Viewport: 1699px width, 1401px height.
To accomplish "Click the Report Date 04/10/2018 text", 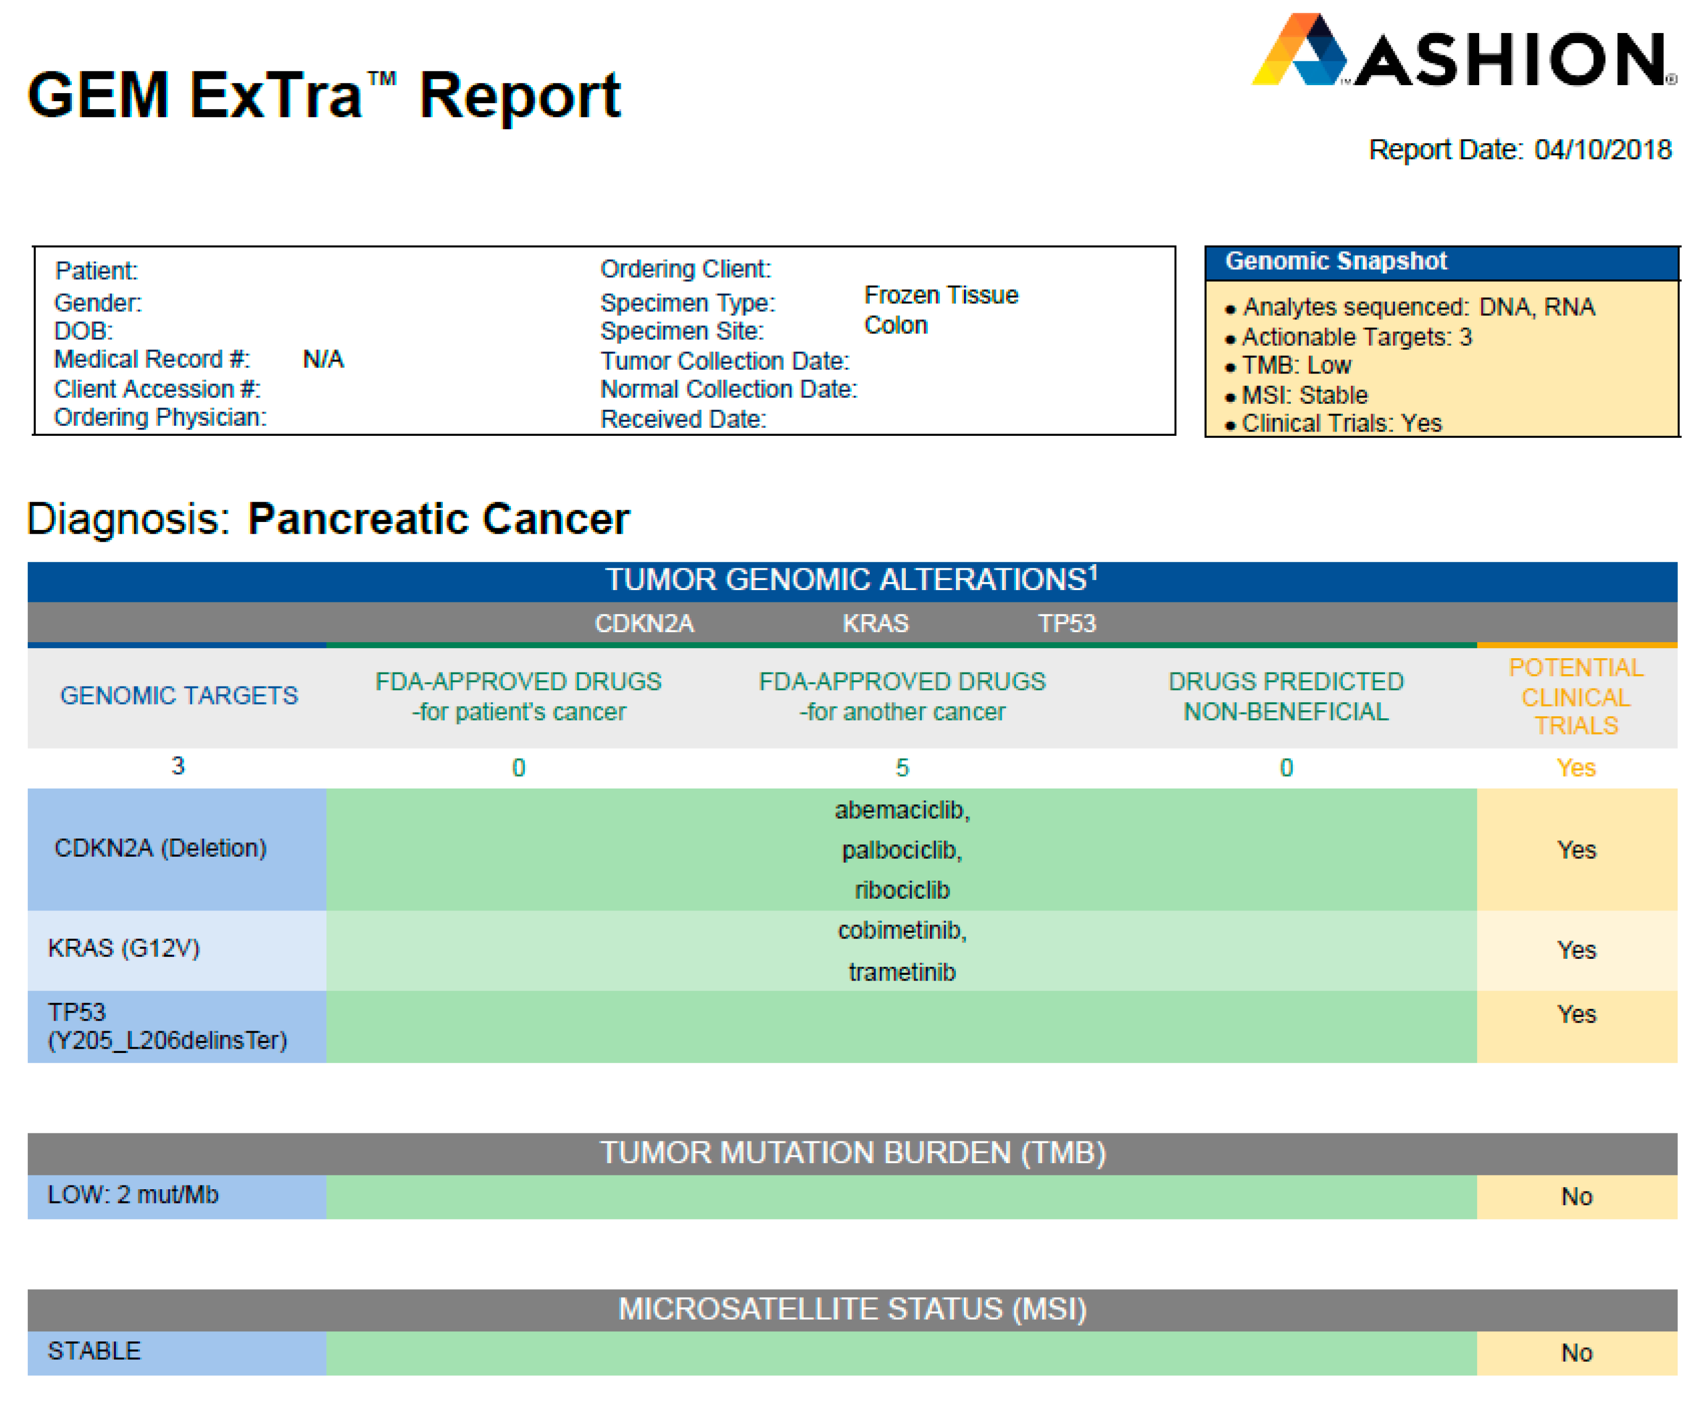I will coord(1519,150).
